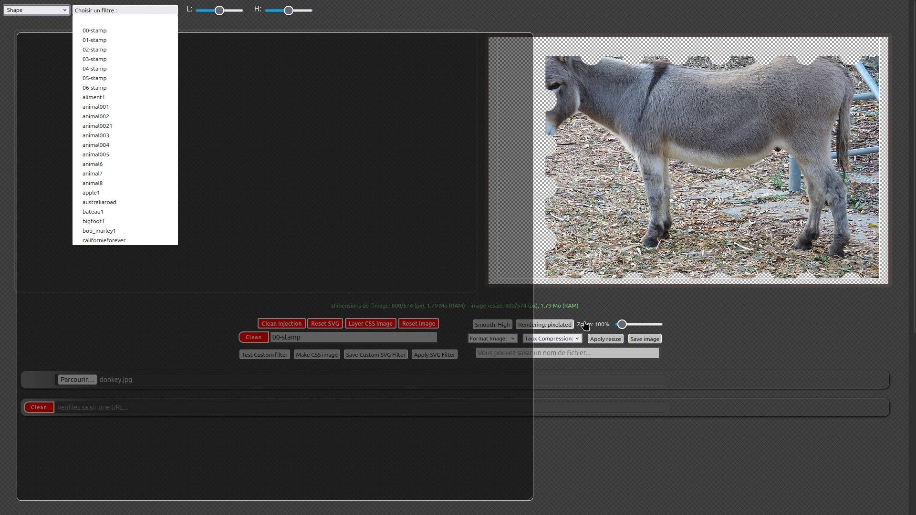
Task: Choose animal004 in filter list
Action: click(96, 145)
